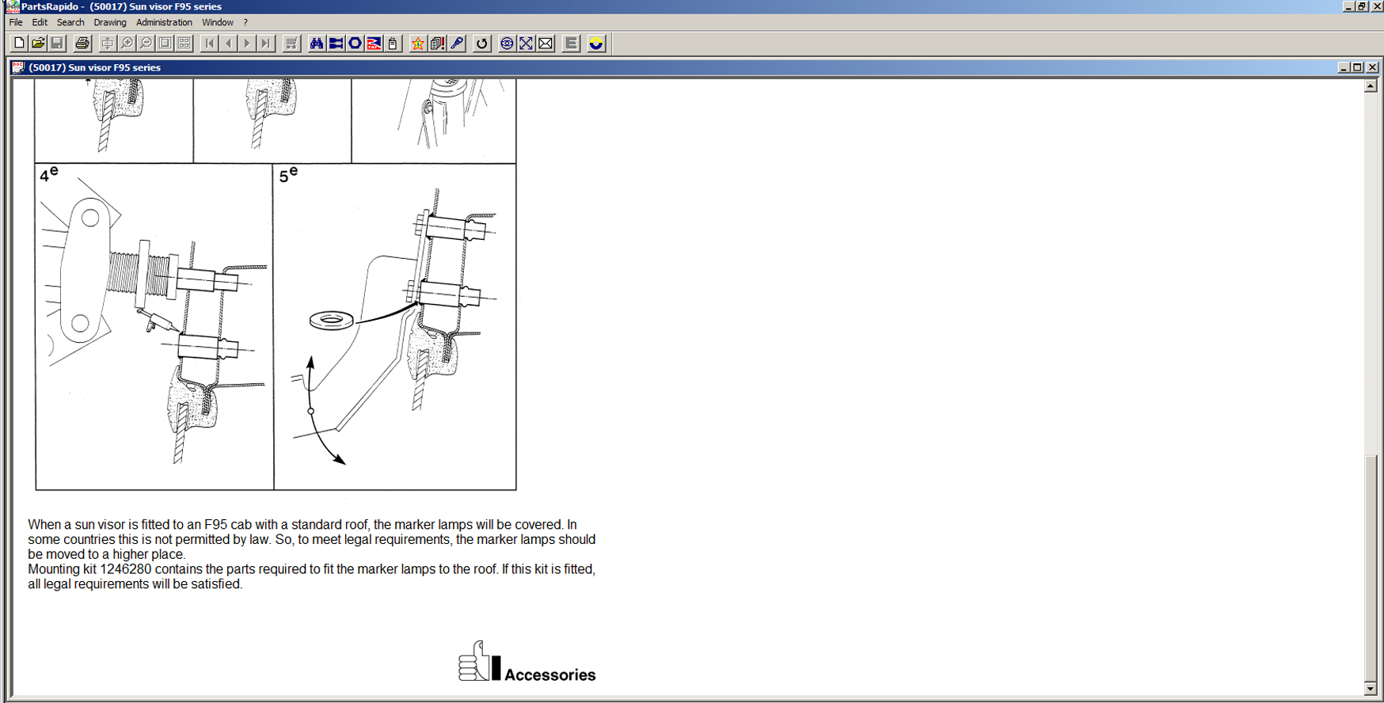Click the zoom in magnifier icon
1384x703 pixels.
pyautogui.click(x=127, y=44)
